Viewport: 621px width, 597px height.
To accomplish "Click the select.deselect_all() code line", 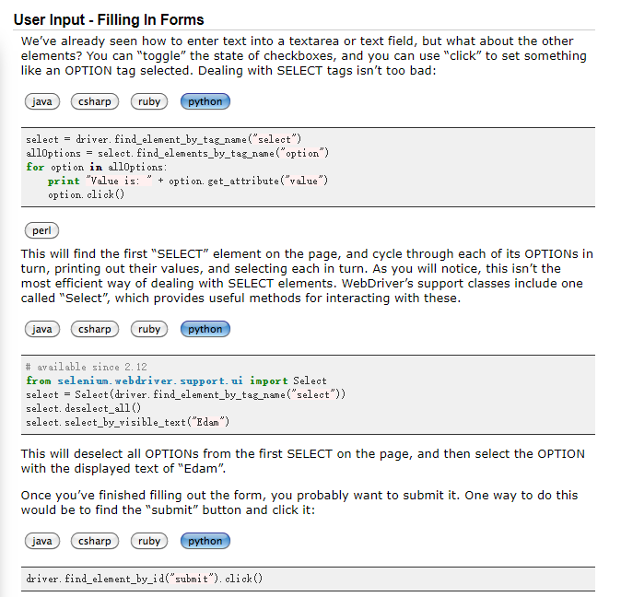I will pyautogui.click(x=83, y=408).
